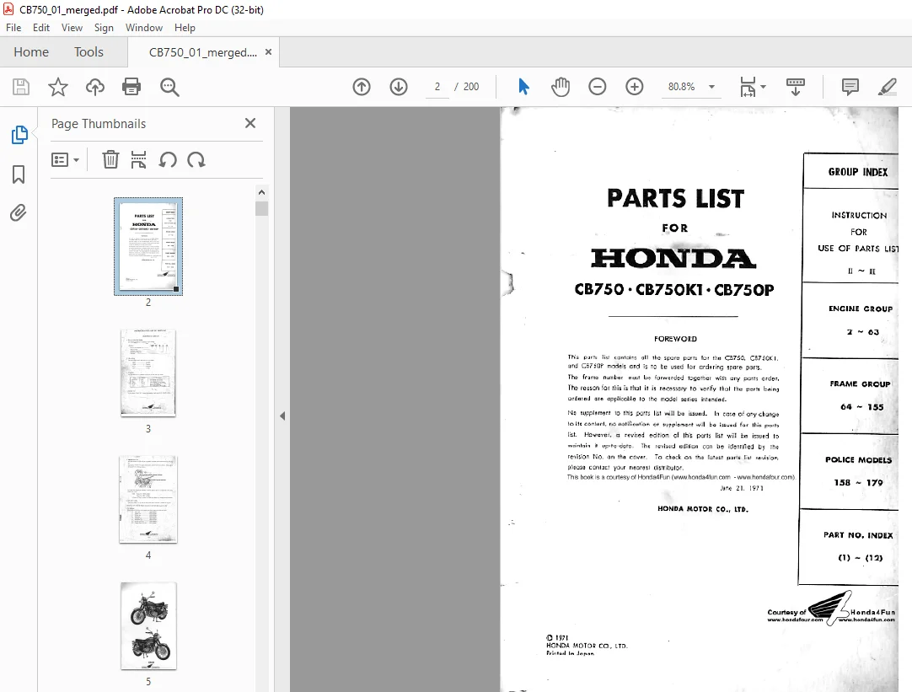Click HONDA MOTOR CO., LTD. text
Image resolution: width=912 pixels, height=692 pixels.
coord(703,509)
